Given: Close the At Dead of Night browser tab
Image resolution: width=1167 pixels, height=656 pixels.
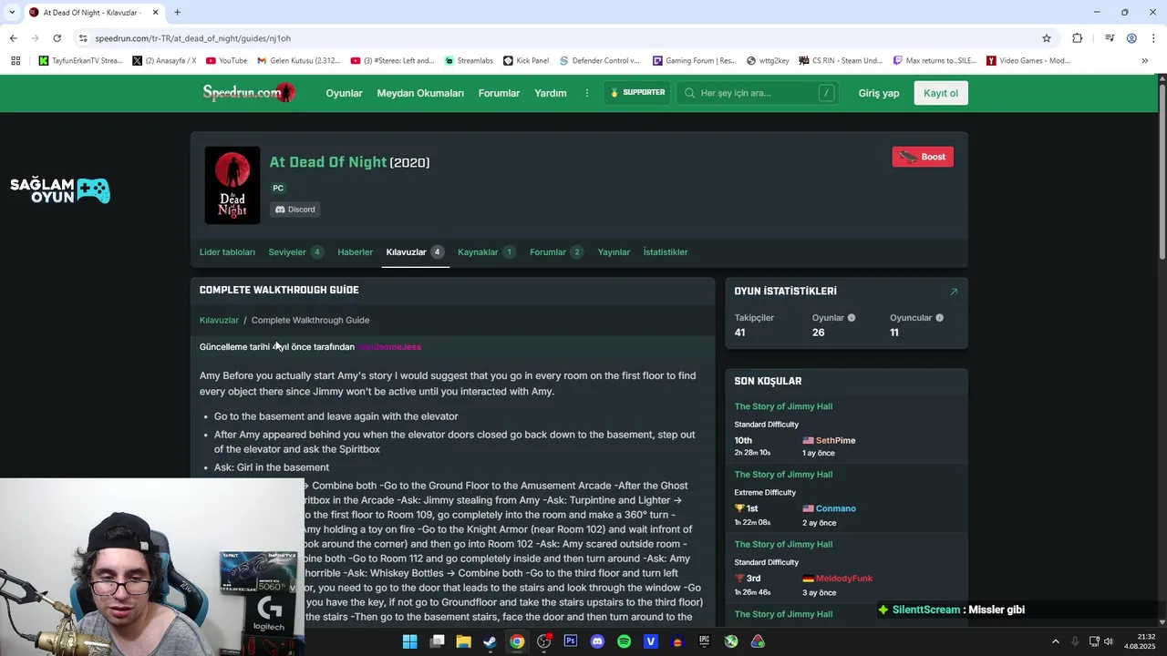Looking at the screenshot, I should click(156, 13).
